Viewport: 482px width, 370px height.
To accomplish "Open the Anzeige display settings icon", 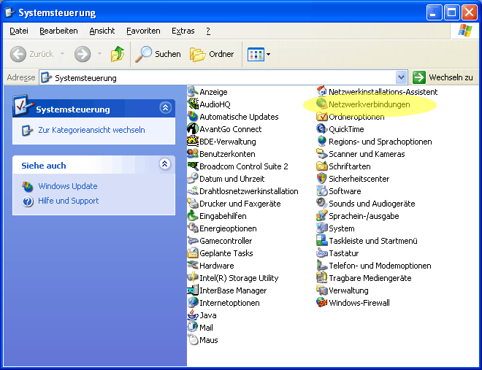I will (193, 91).
